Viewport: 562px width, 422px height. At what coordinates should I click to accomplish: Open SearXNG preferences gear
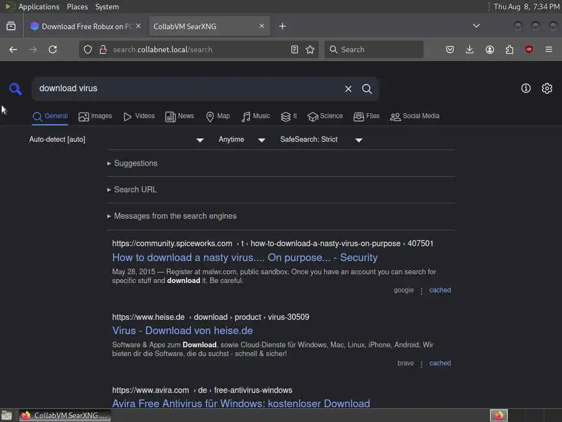point(547,88)
